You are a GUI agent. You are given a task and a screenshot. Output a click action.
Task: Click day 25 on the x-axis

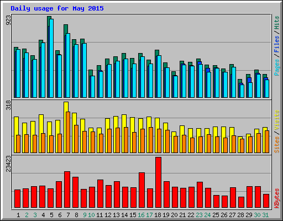click(216, 215)
